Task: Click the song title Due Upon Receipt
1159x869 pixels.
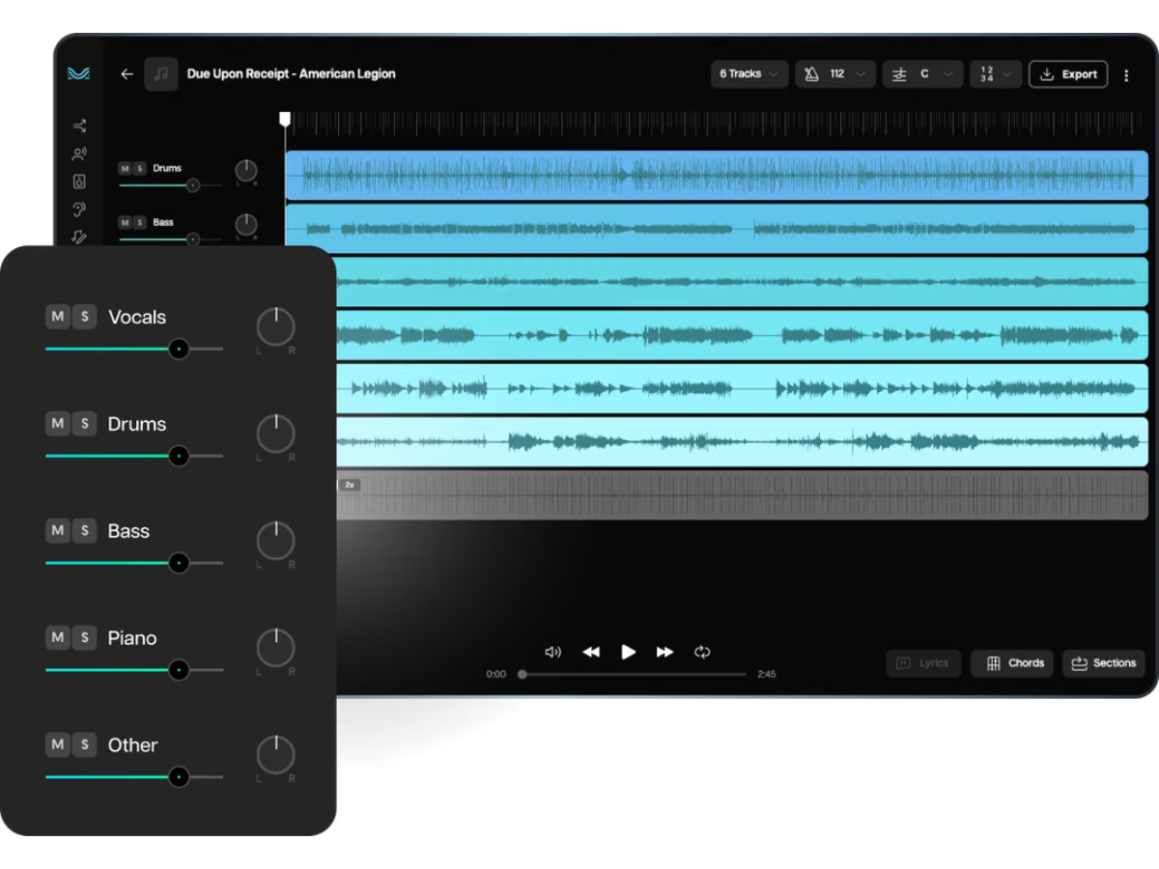Action: [x=291, y=73]
